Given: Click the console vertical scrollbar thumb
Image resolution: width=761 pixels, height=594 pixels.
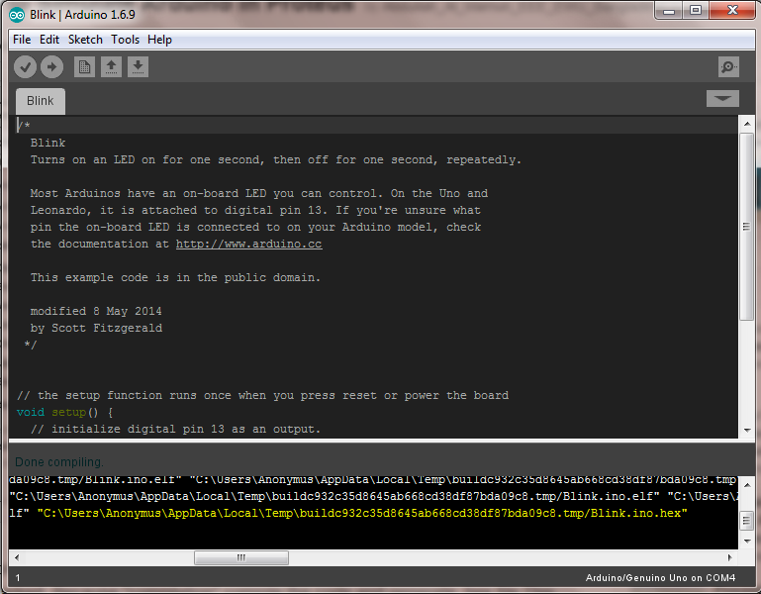Looking at the screenshot, I should [x=747, y=521].
